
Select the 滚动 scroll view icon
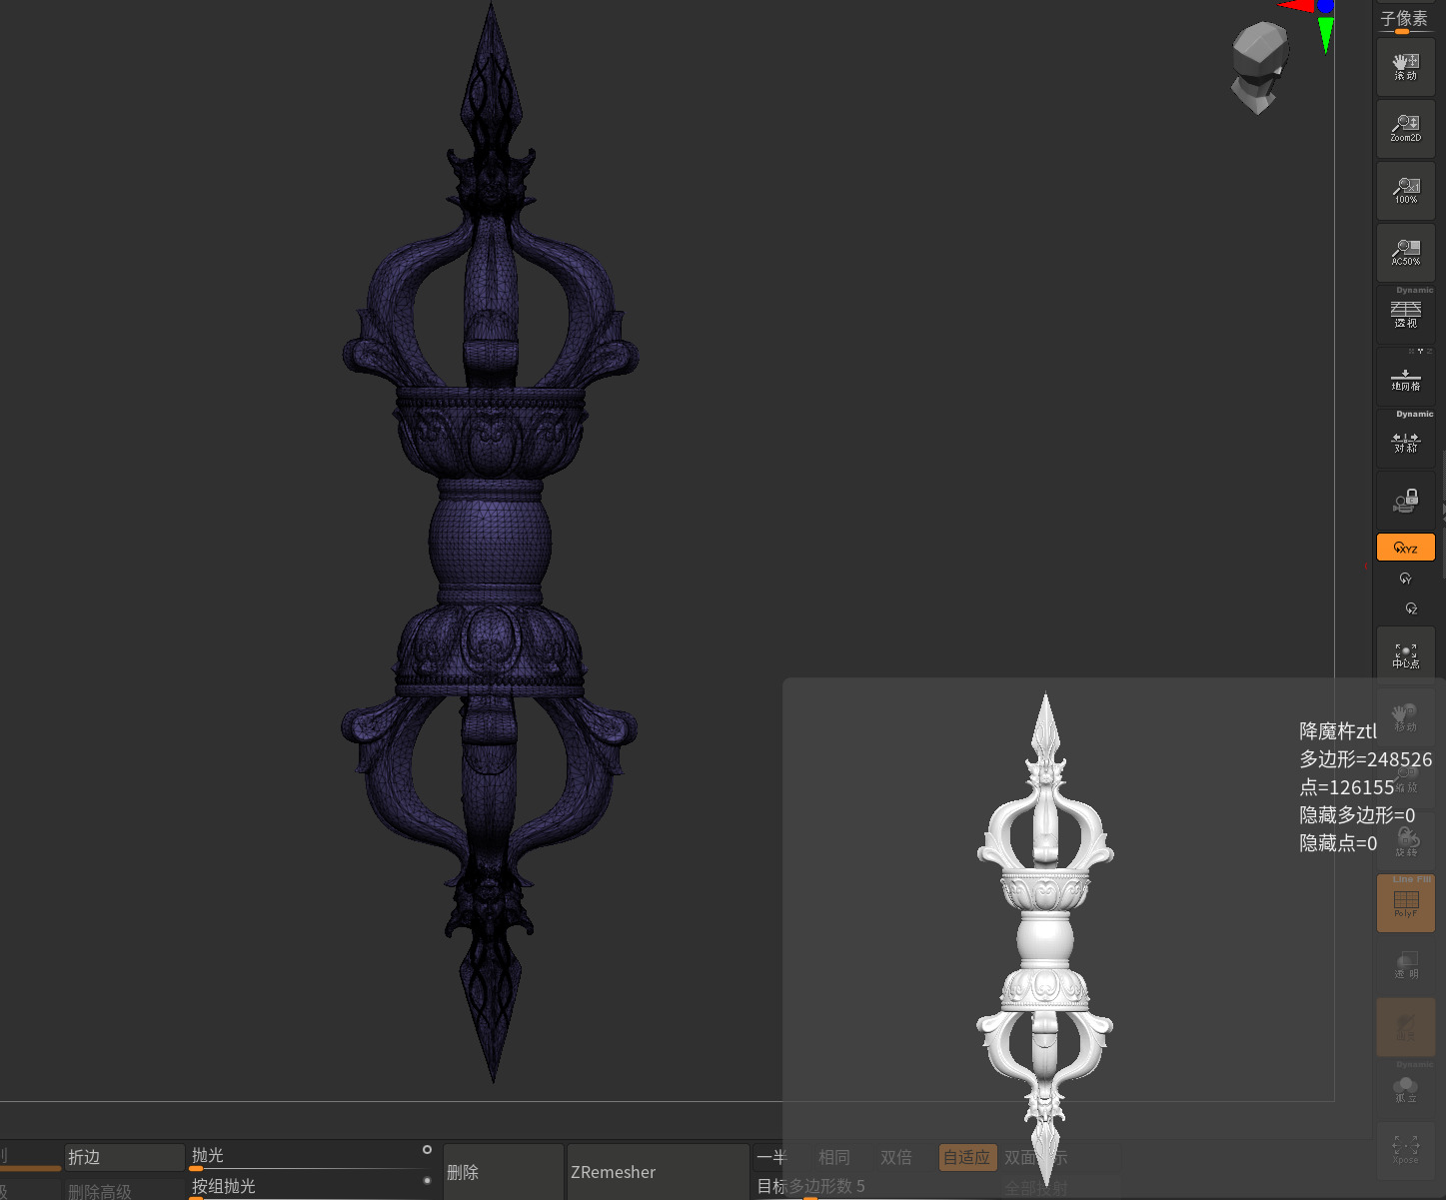click(1405, 67)
